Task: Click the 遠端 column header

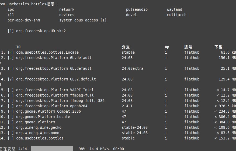Action: 188,47
